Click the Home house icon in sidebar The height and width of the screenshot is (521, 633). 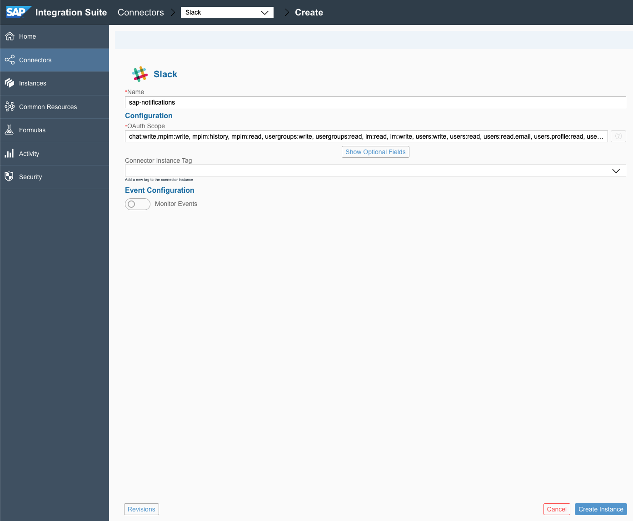coord(10,36)
